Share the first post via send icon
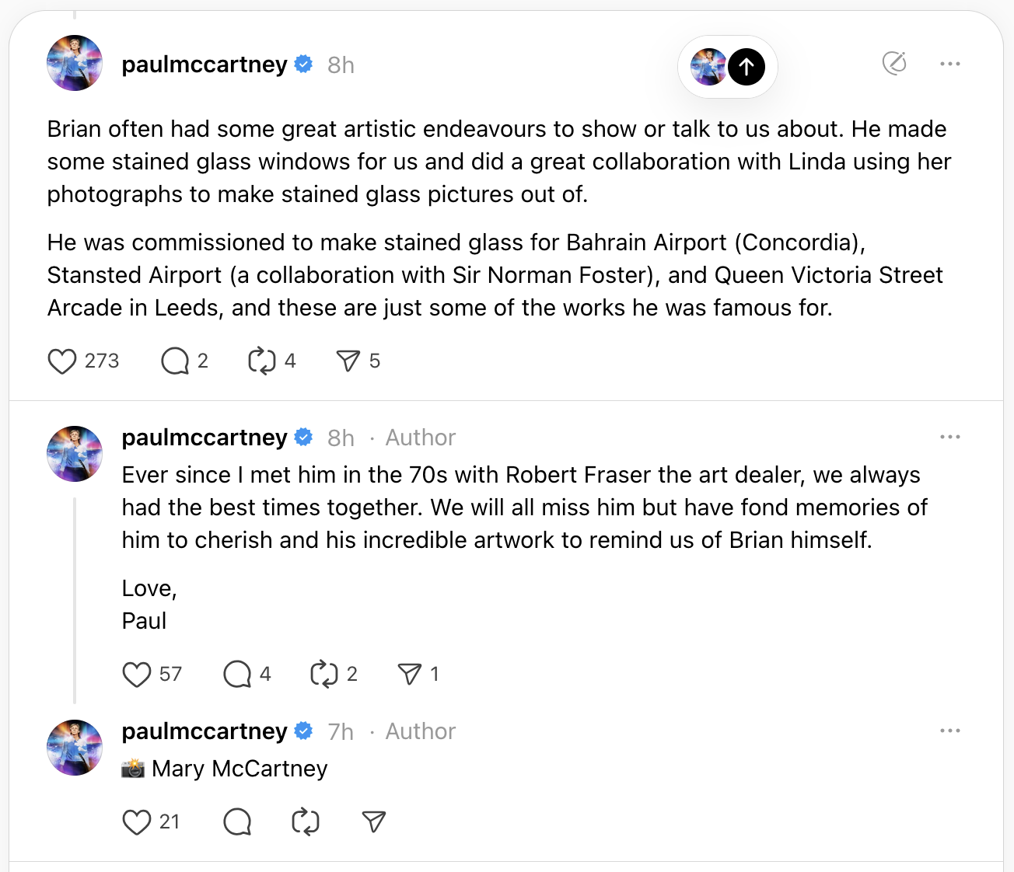 348,361
